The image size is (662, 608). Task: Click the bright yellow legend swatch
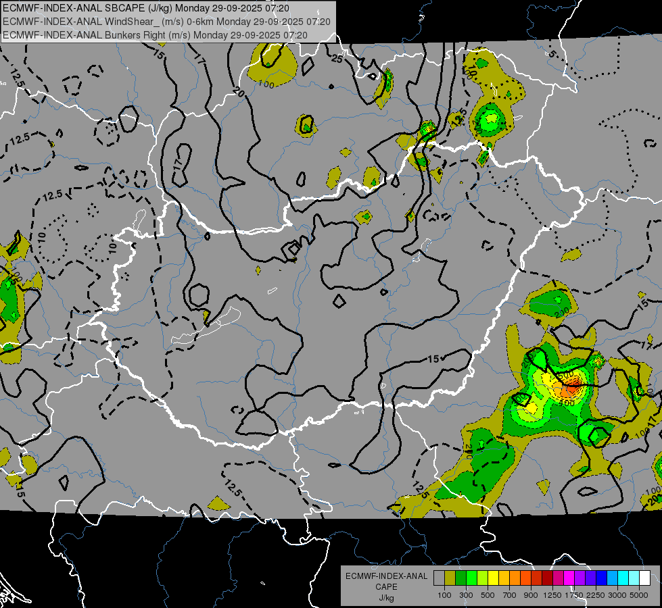493,578
